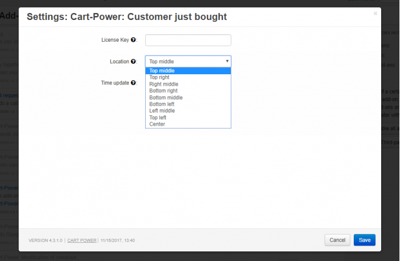Click the 'VERSION 4.3.1.0' footer text
The width and height of the screenshot is (400, 261).
point(45,240)
